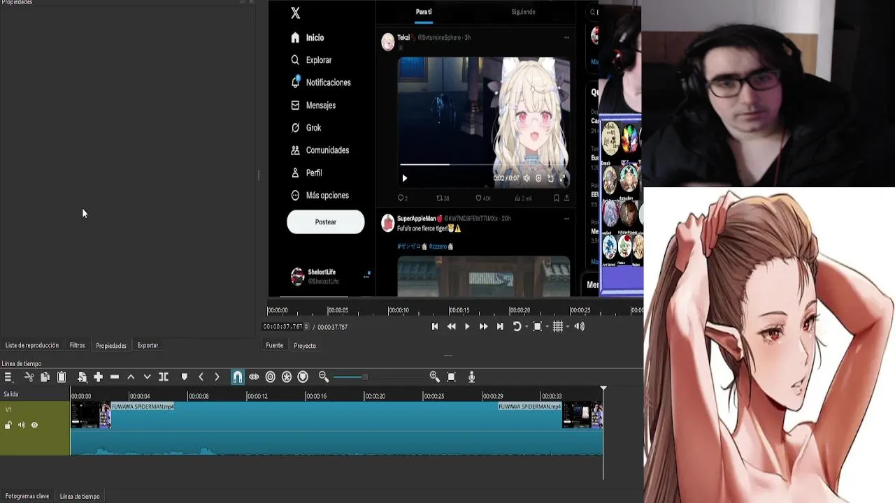Viewport: 895px width, 503px height.
Task: Toggle ripple markers
Action: [303, 377]
